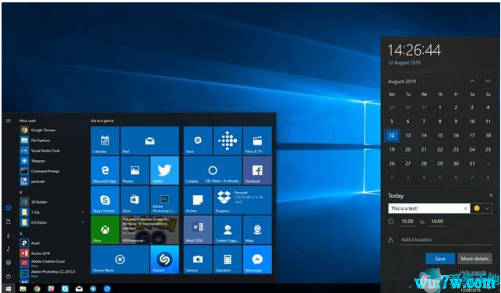Image resolution: width=501 pixels, height=293 pixels.
Task: Expand the Start menu hamburger icon
Action: coord(9,120)
